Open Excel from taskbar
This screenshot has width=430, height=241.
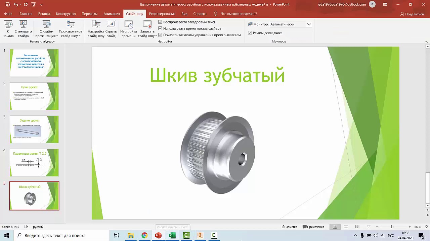(172, 235)
